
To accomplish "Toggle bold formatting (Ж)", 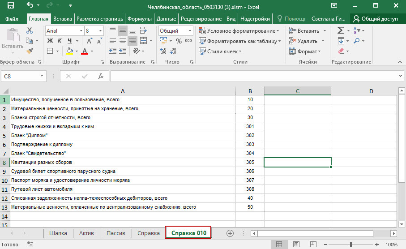I will coord(50,41).
